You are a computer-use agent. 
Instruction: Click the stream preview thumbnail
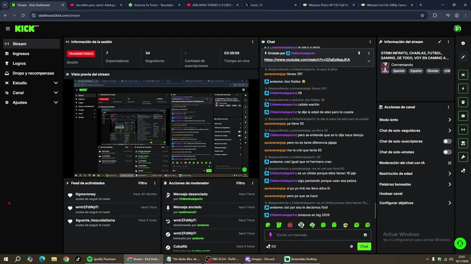tap(161, 128)
